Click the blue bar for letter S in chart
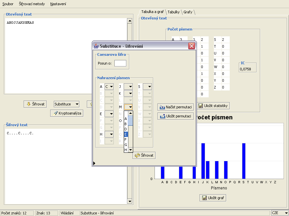Image resolution: width=289 pixels, height=216 pixels. 244,161
